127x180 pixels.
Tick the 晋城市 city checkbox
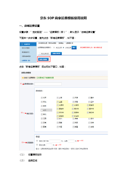pos(58,109)
